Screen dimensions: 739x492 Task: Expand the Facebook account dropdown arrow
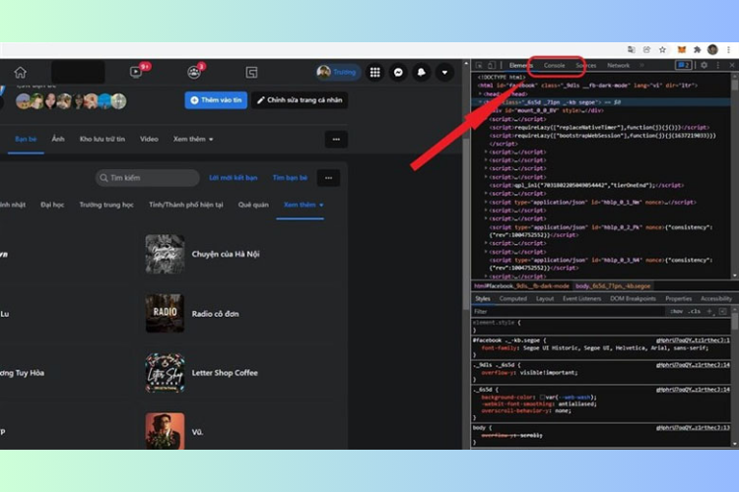[443, 72]
